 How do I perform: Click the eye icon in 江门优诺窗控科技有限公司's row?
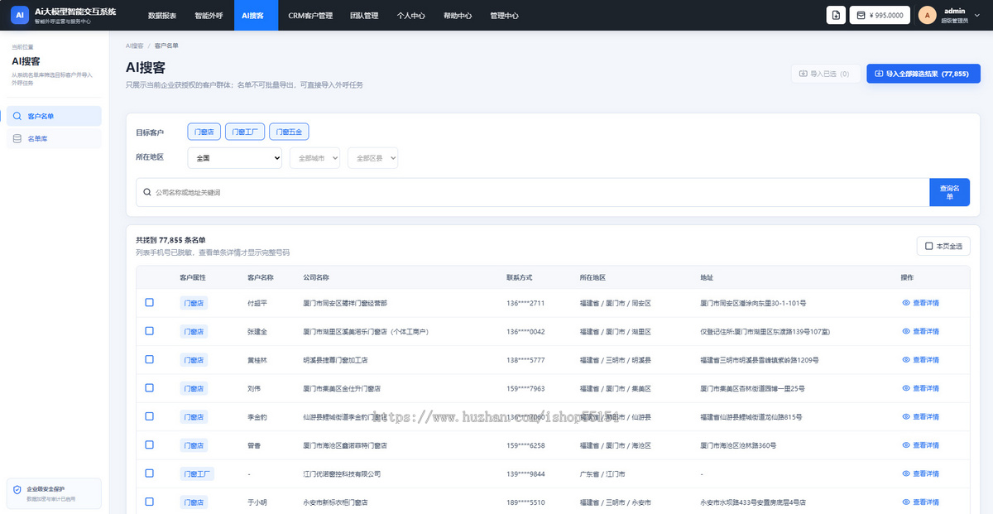coord(906,473)
